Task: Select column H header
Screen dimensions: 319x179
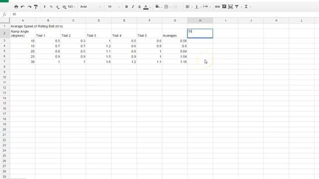Action: coord(200,20)
